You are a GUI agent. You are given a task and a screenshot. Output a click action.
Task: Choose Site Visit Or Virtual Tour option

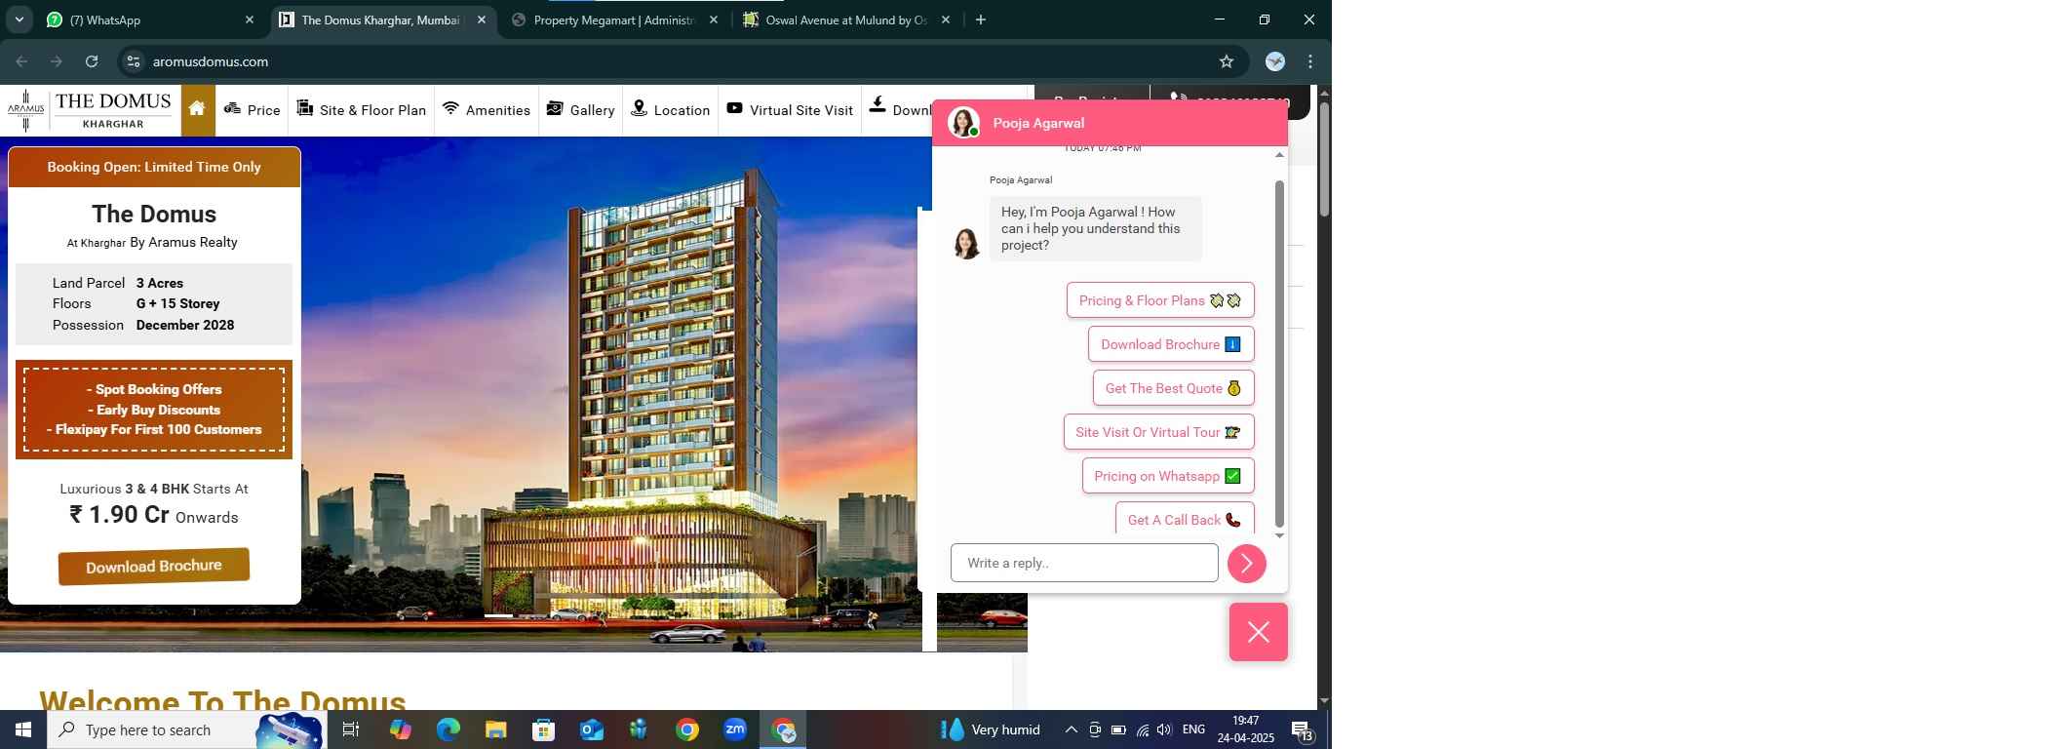[x=1158, y=432]
